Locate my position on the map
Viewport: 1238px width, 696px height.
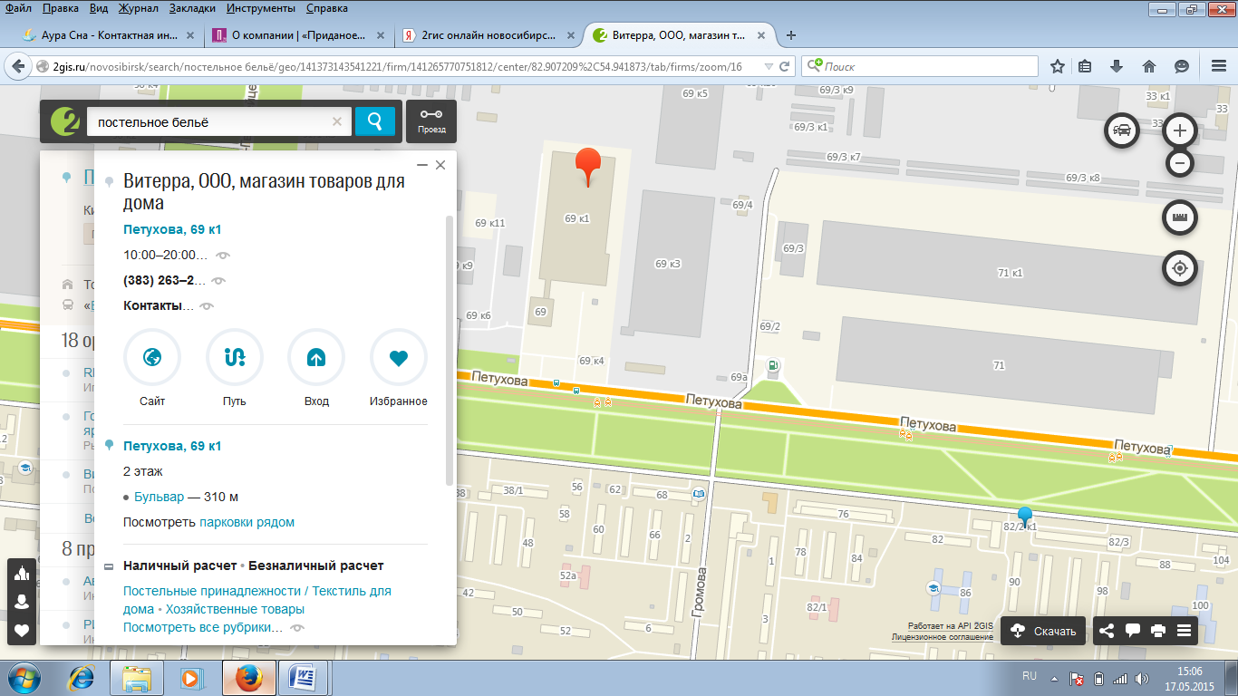pos(1180,268)
